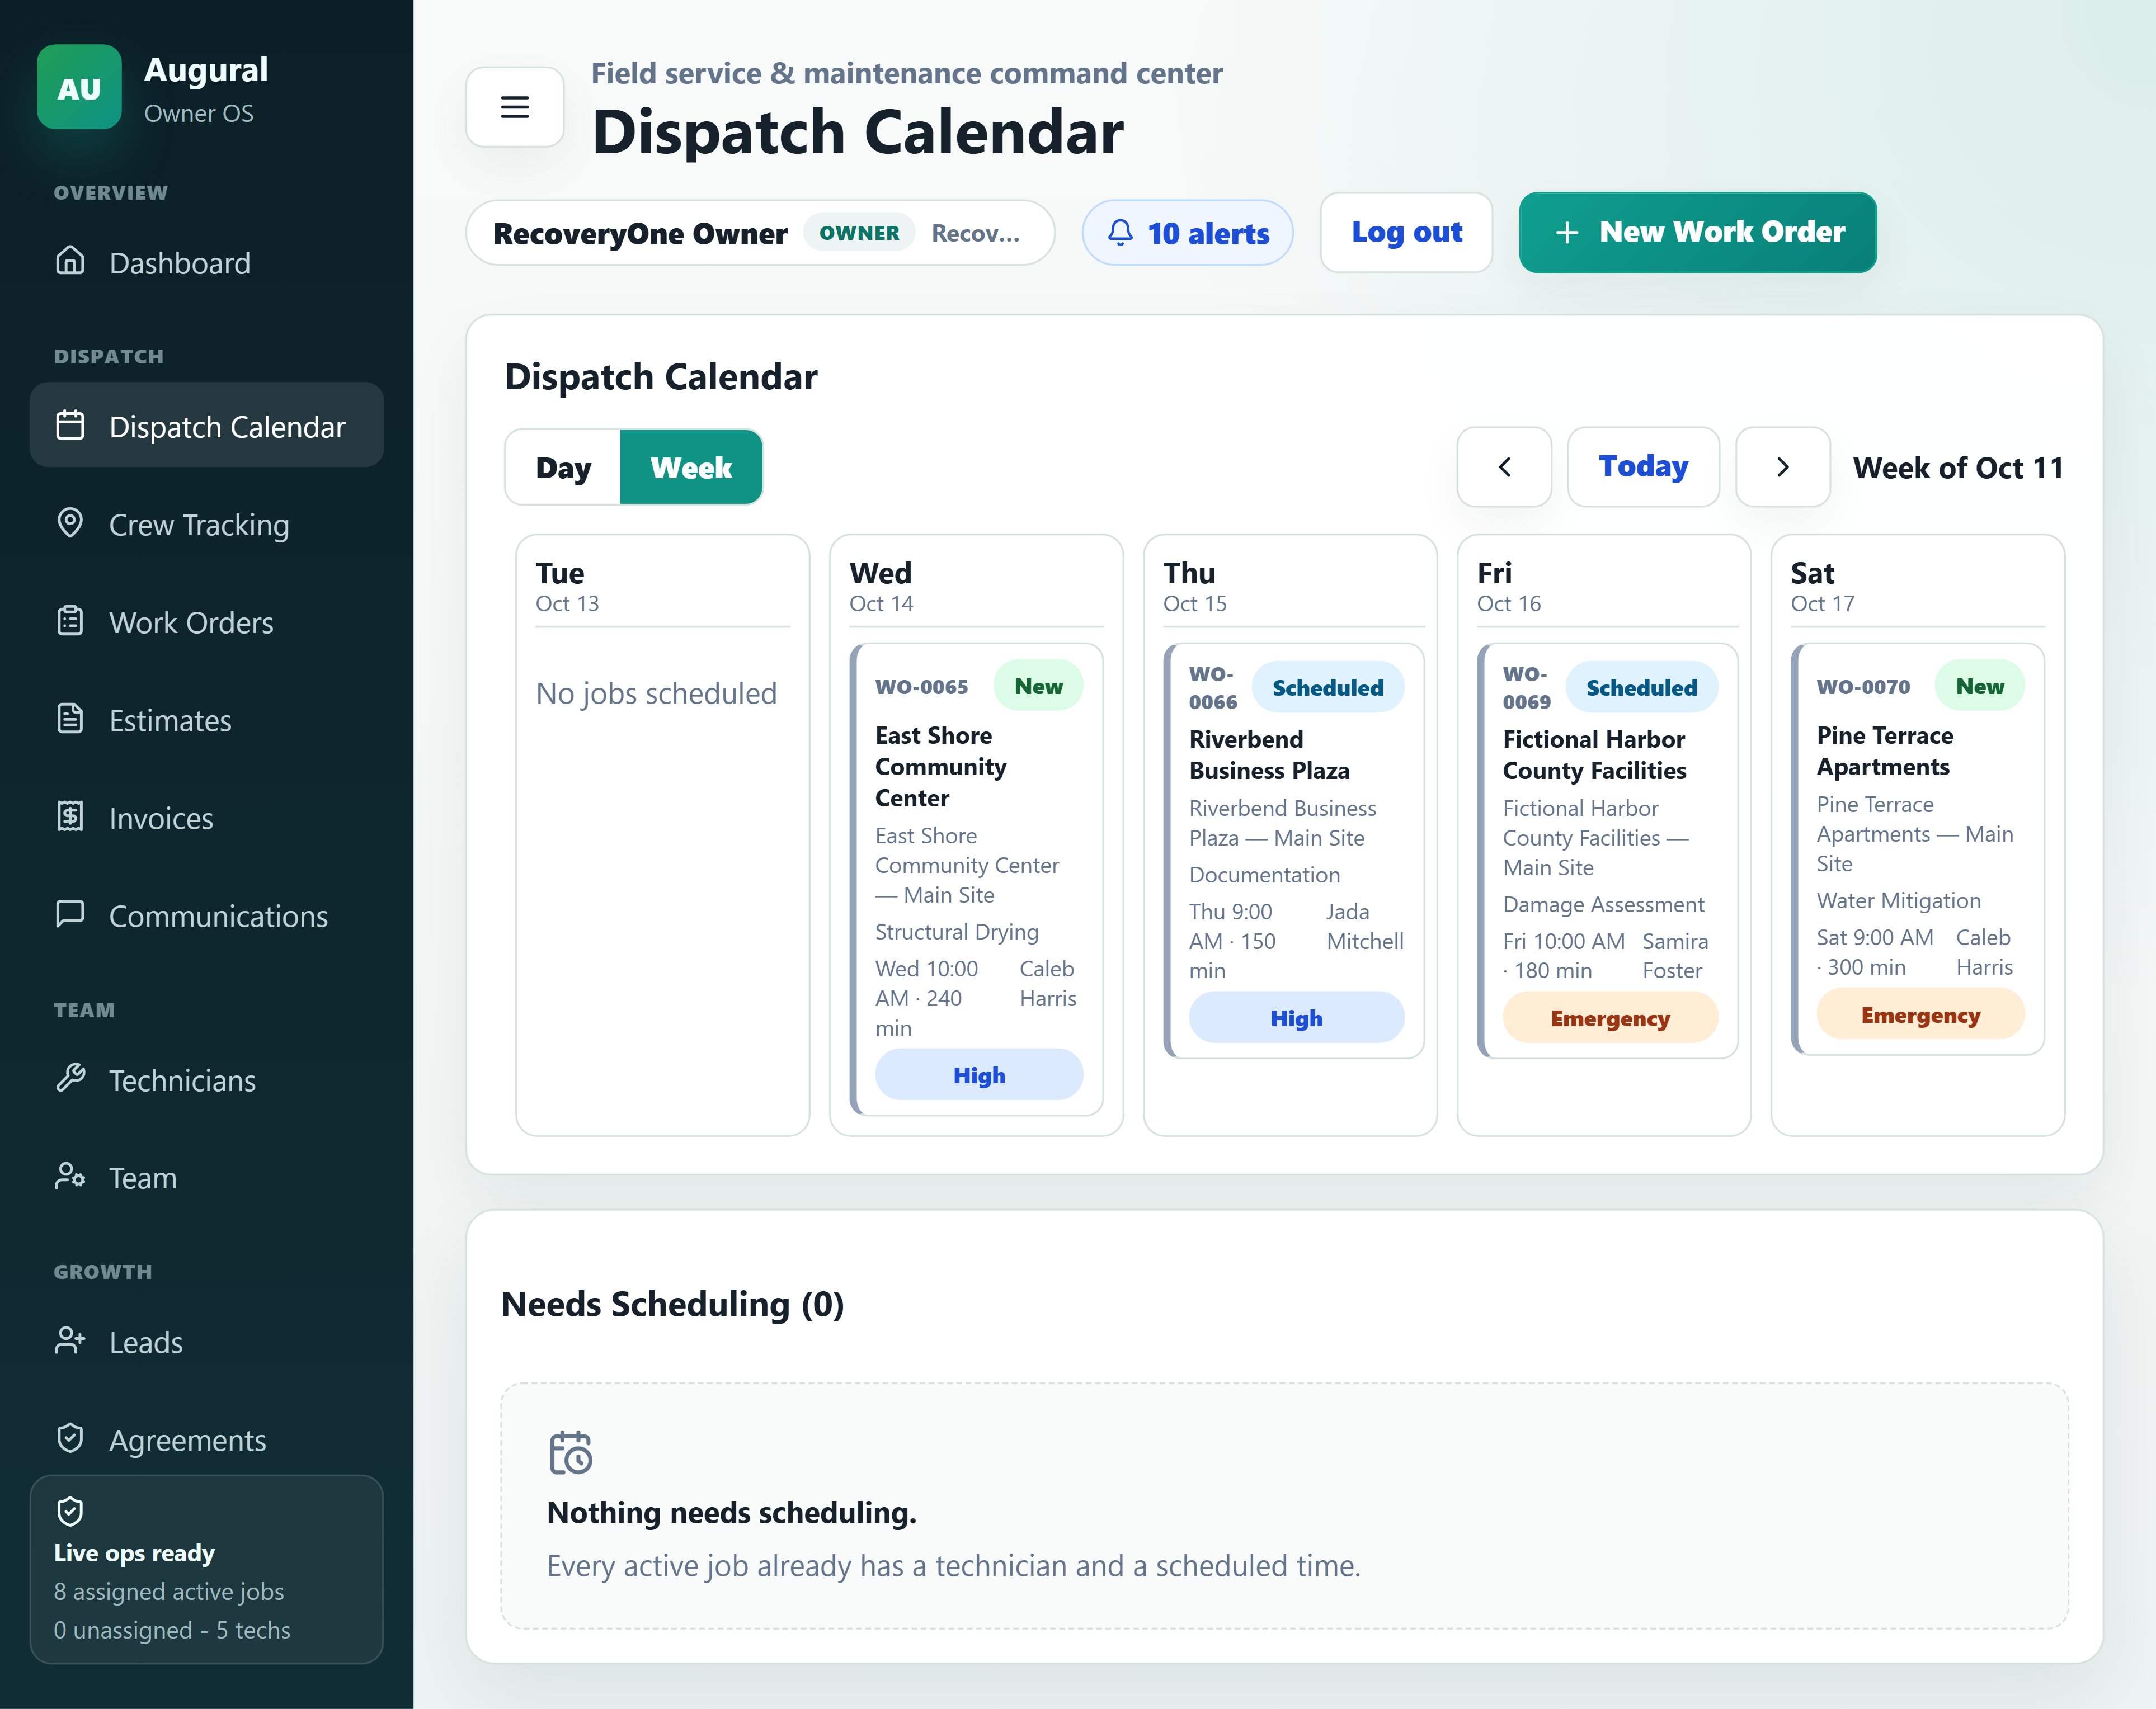The height and width of the screenshot is (1709, 2156).
Task: Click the Needs Scheduling (0) heading
Action: point(672,1303)
